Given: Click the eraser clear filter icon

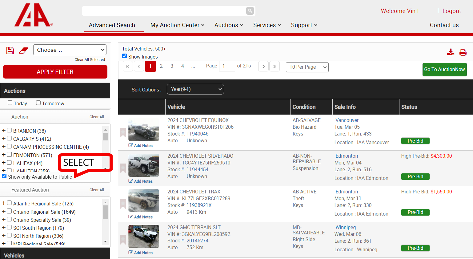Looking at the screenshot, I should click(23, 51).
